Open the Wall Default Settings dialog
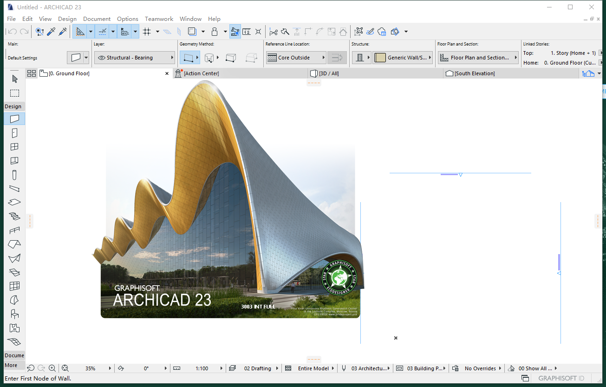 coord(75,57)
